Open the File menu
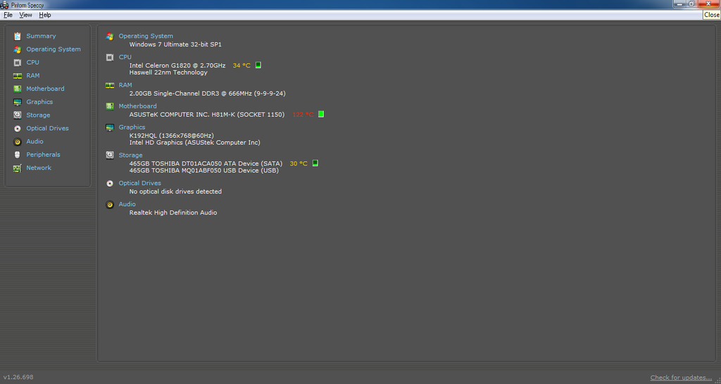Screen dimensions: 721x384 tap(8, 15)
